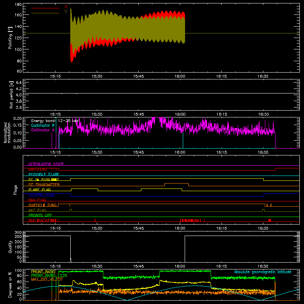
Task: Click the 180 tick on Pointing axis
Action: pos(18,4)
